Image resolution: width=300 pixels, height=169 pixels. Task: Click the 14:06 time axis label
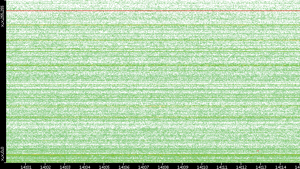tap(124, 167)
